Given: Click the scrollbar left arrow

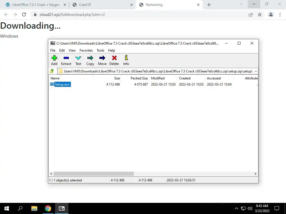Looking at the screenshot, I should [x=51, y=174].
